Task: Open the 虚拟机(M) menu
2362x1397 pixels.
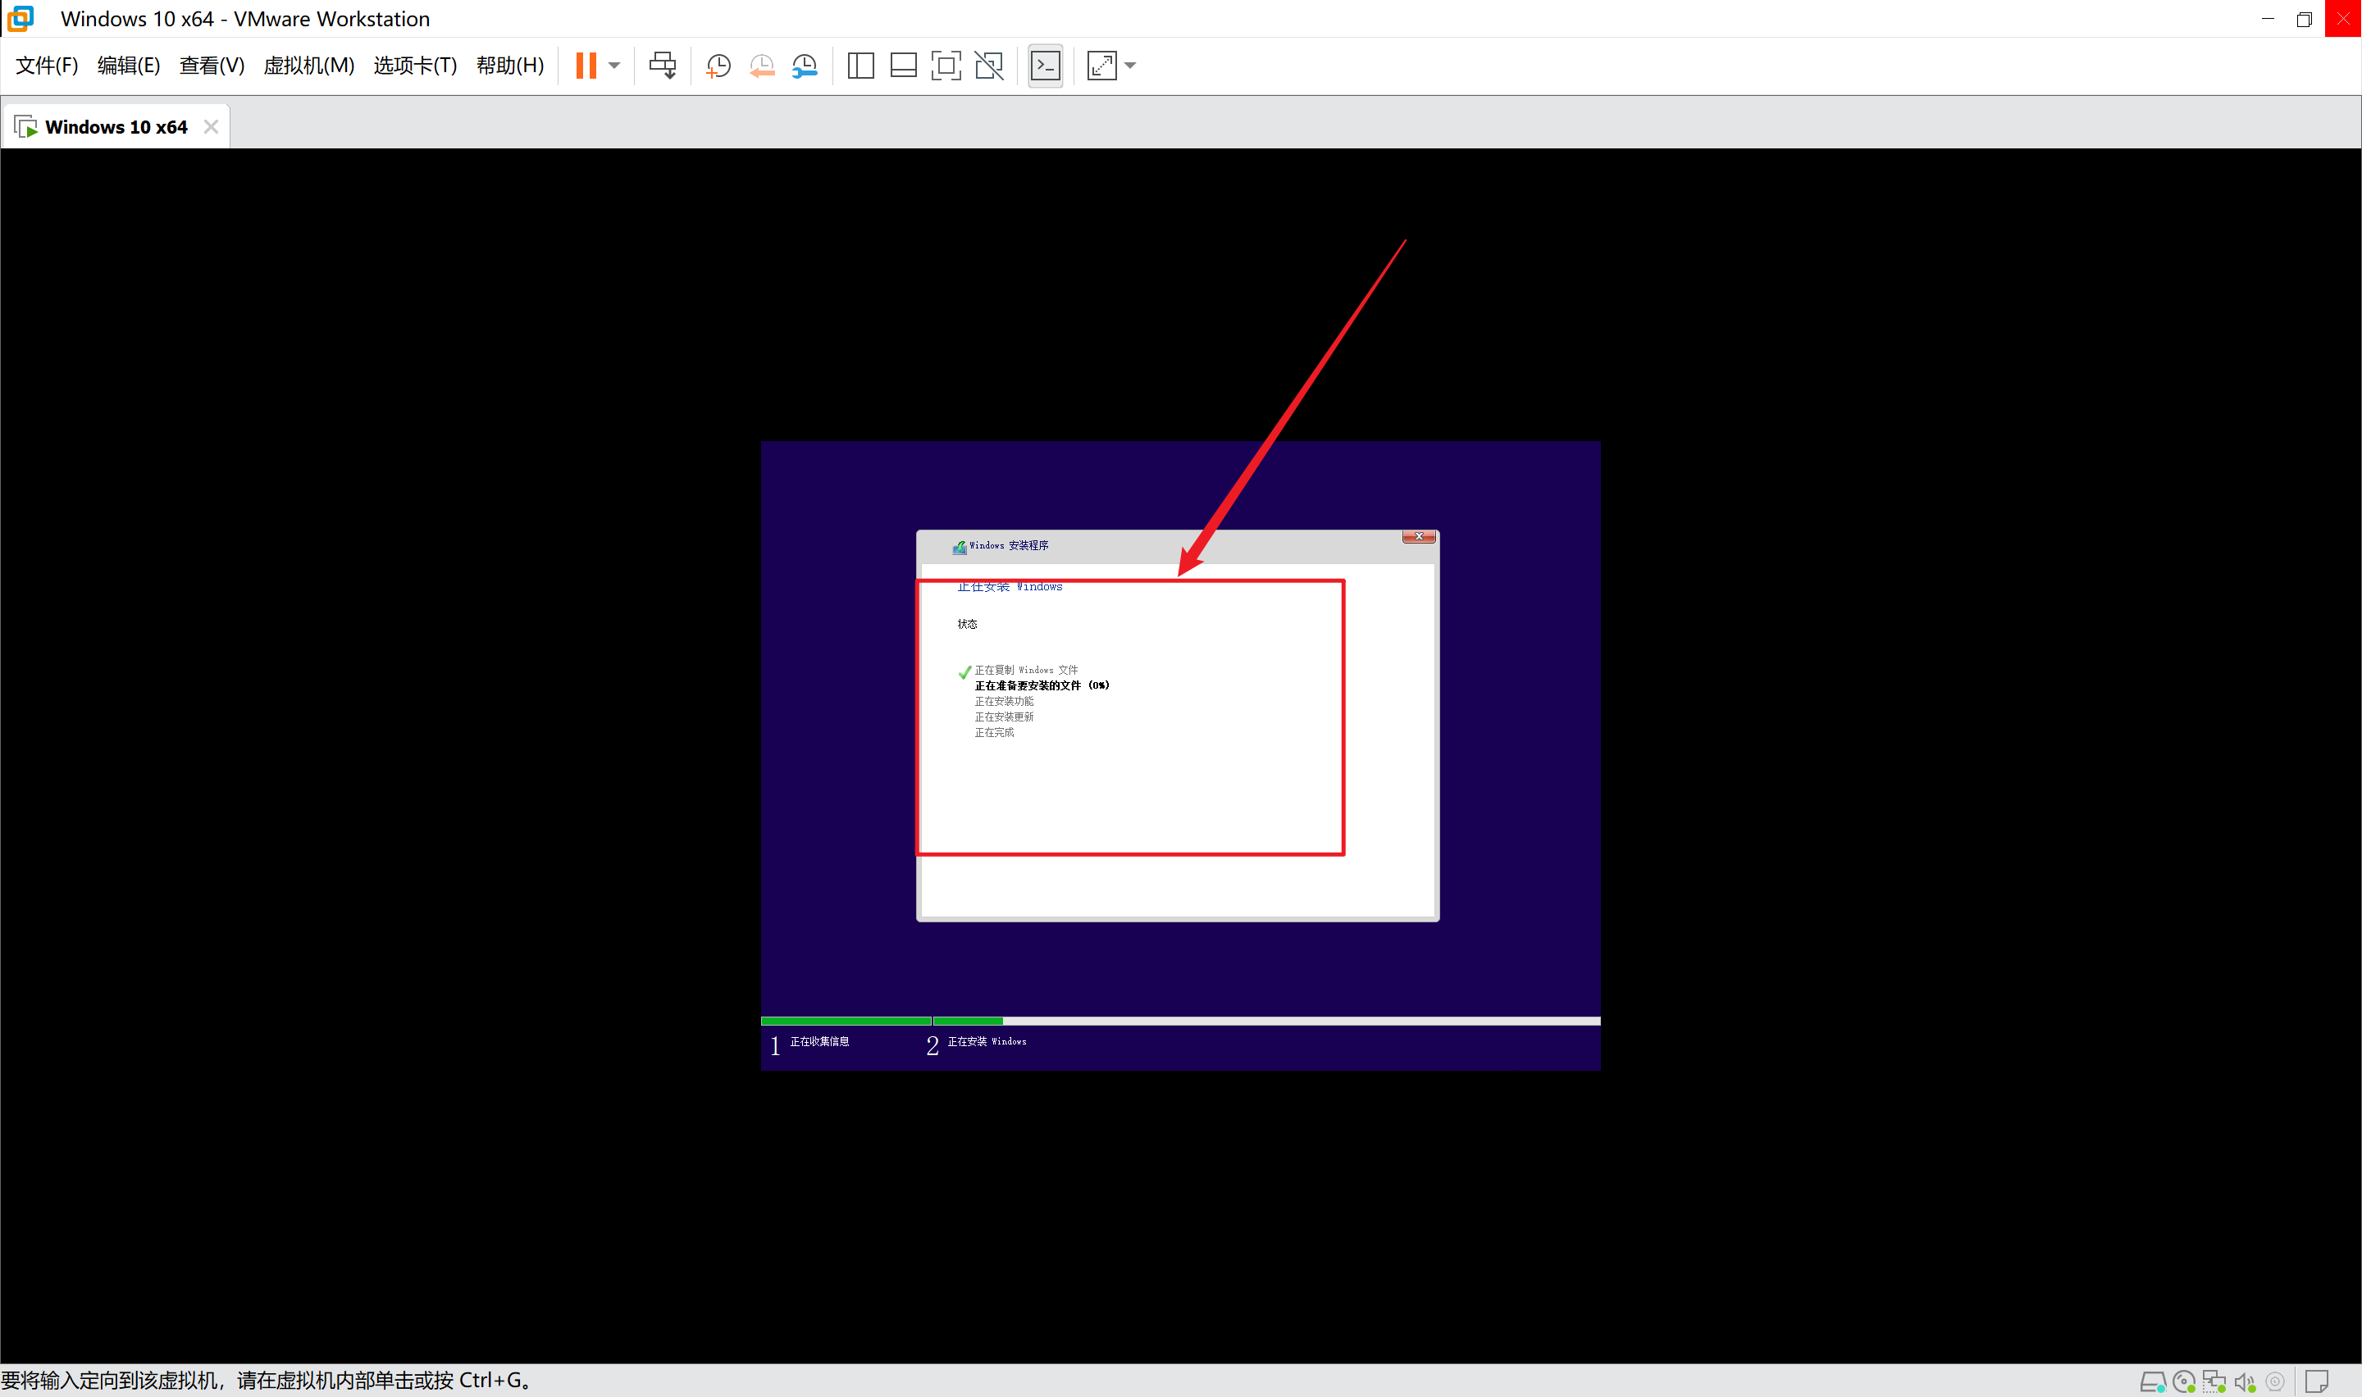Action: [309, 66]
